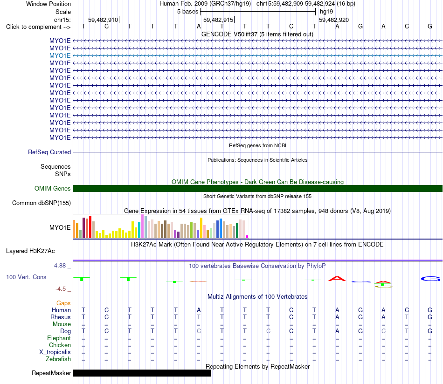Open the 'GENCODE V50lift37 (5 items filtered out)' track title
Viewport: 443px width, 384px height.
[x=257, y=34]
